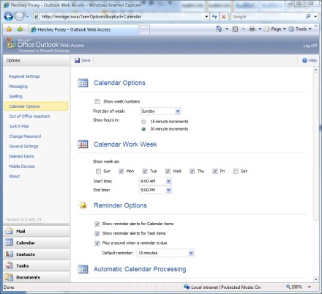322x294 pixels.
Task: Toggle Show reminder alerts for Task items
Action: (97, 234)
